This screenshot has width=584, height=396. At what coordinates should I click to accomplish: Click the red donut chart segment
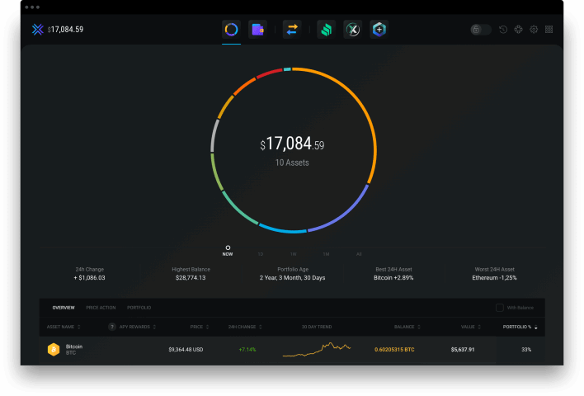(269, 73)
